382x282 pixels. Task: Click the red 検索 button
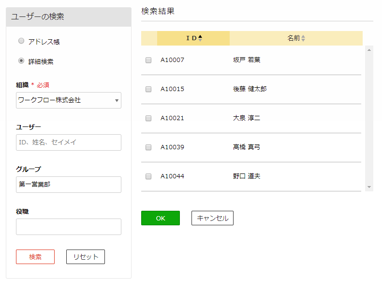[35, 257]
